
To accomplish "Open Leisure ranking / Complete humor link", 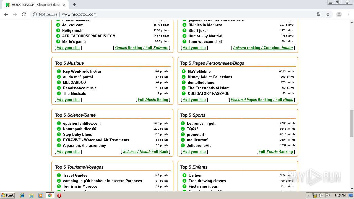I will pos(263,48).
